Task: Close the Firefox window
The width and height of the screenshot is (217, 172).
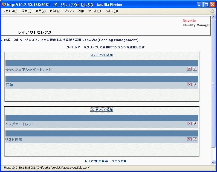Action: [x=212, y=5]
